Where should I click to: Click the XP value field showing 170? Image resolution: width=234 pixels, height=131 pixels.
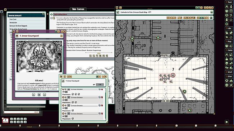pos(100,84)
